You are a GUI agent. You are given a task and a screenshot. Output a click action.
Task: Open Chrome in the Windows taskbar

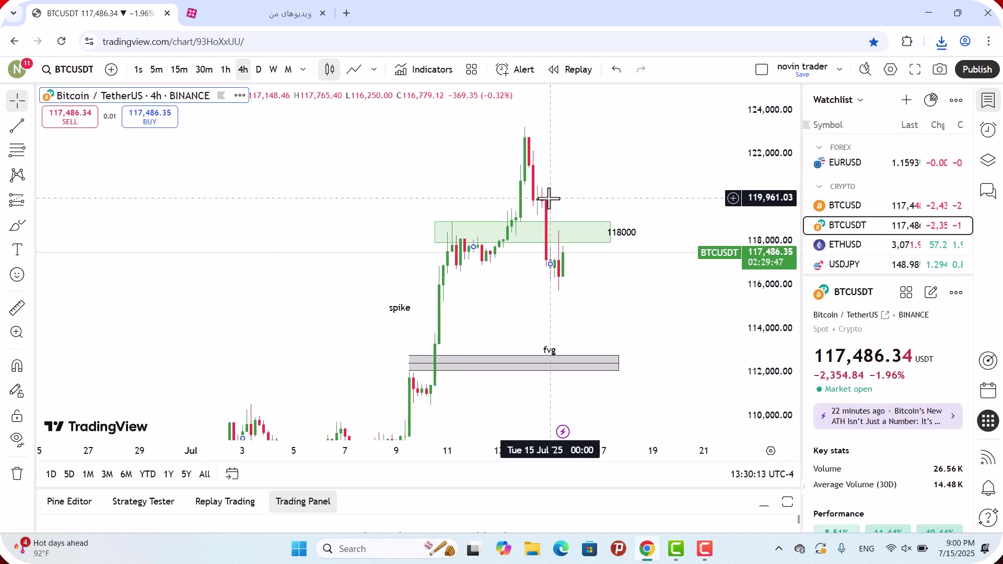tap(647, 549)
